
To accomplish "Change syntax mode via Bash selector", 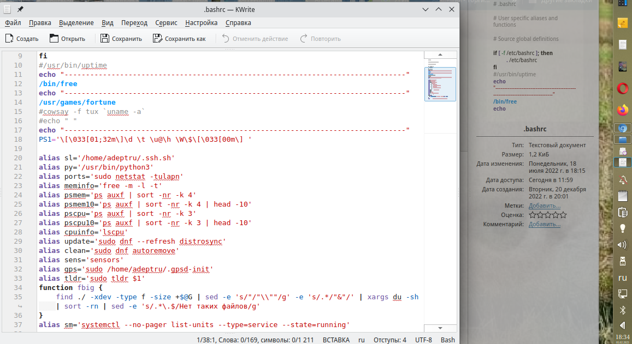I will [447, 340].
